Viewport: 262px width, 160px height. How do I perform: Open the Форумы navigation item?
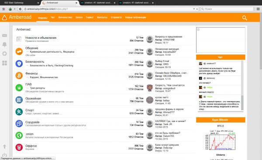coord(43,17)
